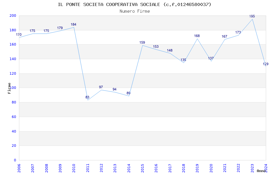Click the x-axis year 2022
Viewport: 269px width, 174px height.
tap(239, 168)
